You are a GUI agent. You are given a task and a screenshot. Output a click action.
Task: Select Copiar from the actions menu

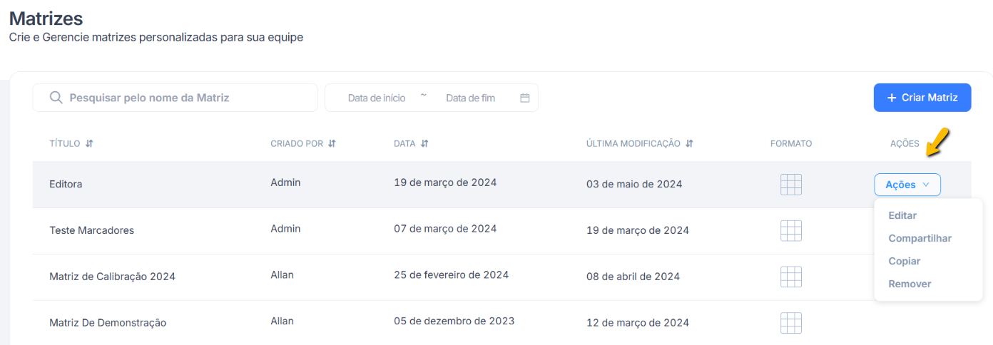coord(904,261)
